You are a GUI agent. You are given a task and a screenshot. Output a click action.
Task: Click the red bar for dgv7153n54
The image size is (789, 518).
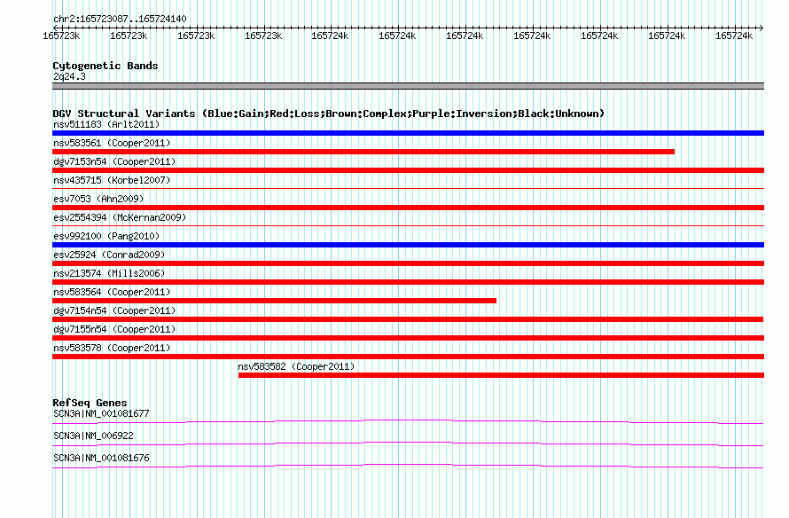coord(408,170)
